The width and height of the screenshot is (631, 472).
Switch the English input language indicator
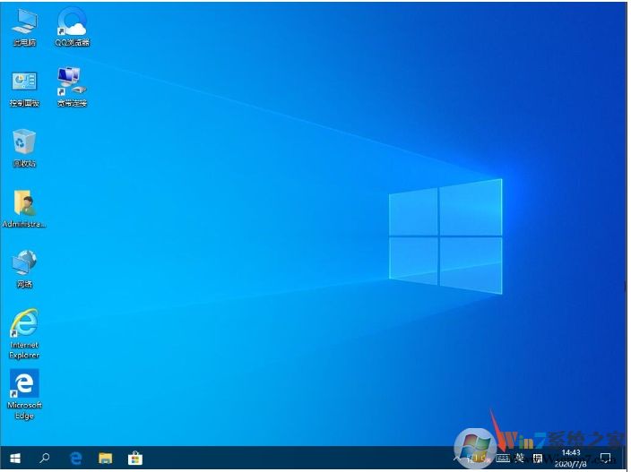[520, 458]
